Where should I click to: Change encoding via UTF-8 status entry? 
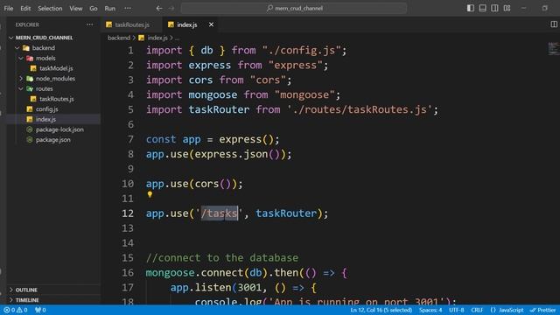point(457,310)
